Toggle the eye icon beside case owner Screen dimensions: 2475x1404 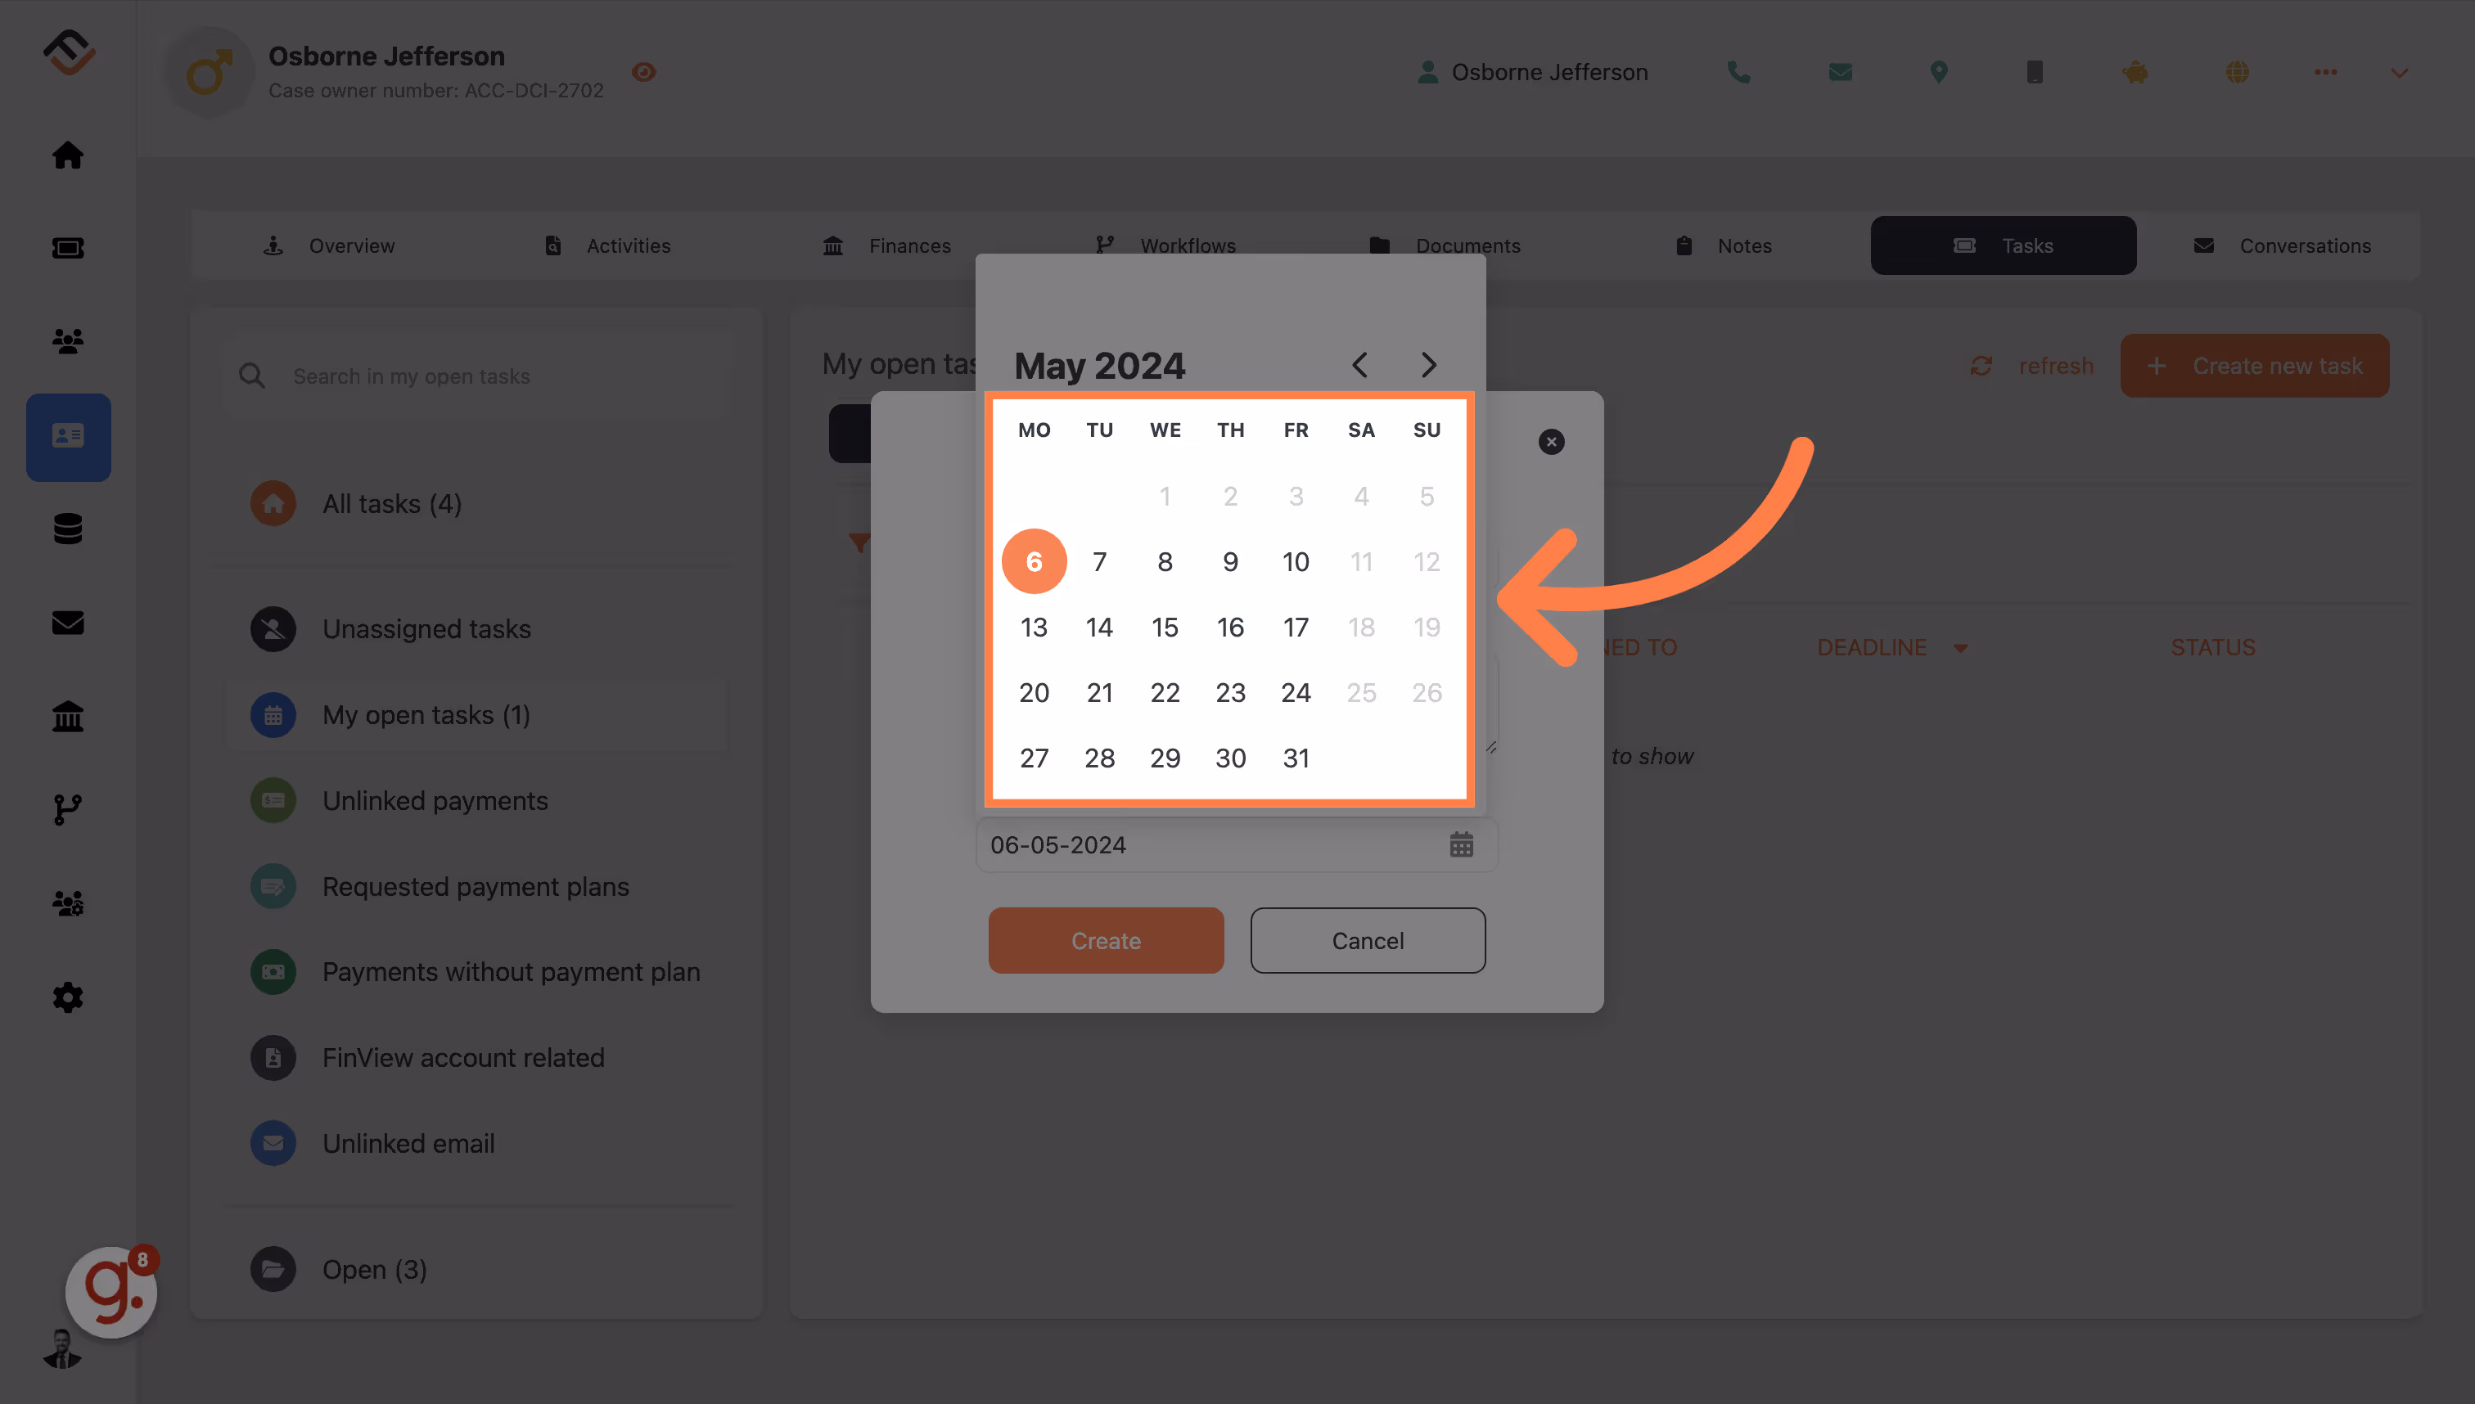643,72
